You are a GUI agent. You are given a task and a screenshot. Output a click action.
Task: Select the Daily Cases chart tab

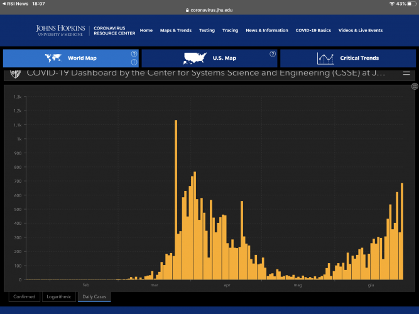(x=94, y=296)
